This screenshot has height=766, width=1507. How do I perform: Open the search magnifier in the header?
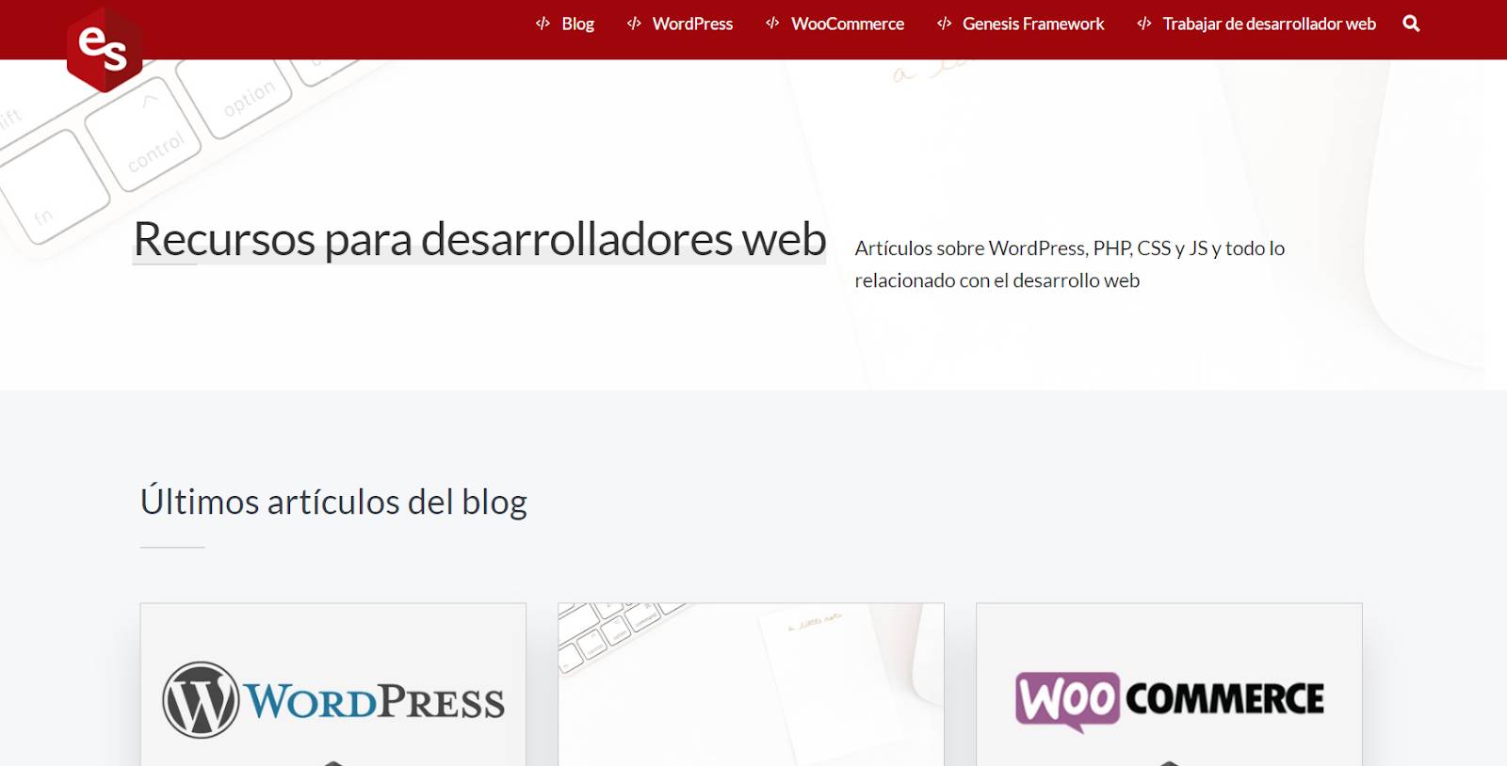[x=1411, y=24]
